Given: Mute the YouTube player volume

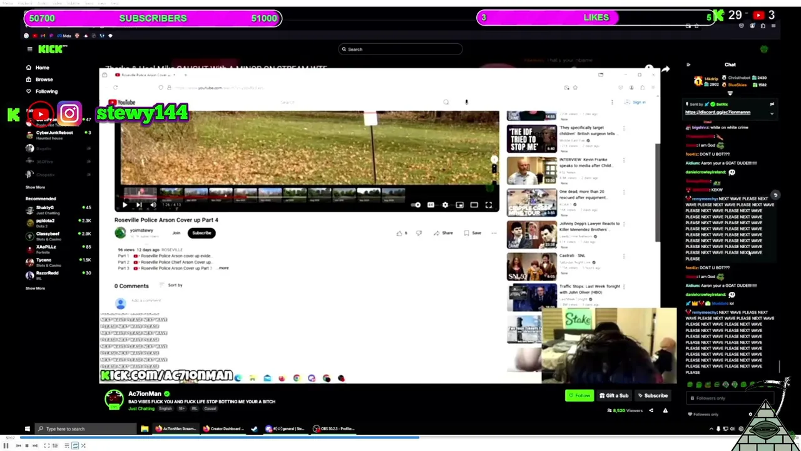Looking at the screenshot, I should click(153, 205).
